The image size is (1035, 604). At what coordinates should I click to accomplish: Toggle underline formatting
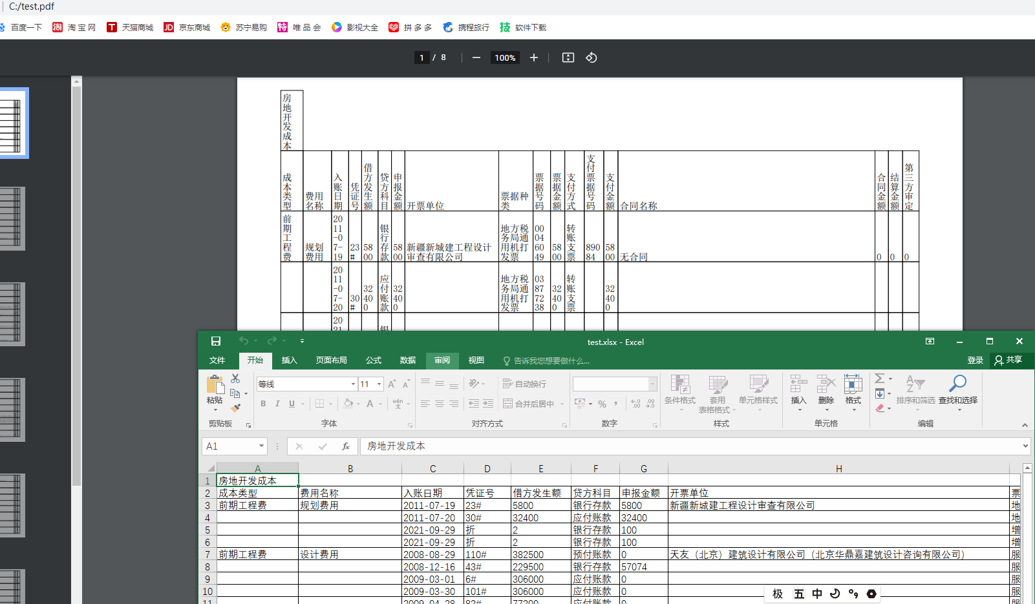tap(292, 404)
